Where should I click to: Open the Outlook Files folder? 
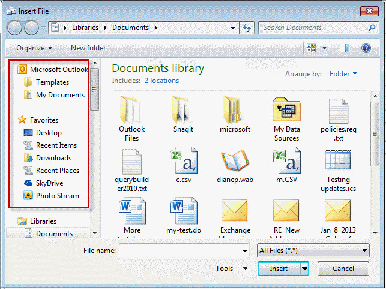click(x=131, y=110)
